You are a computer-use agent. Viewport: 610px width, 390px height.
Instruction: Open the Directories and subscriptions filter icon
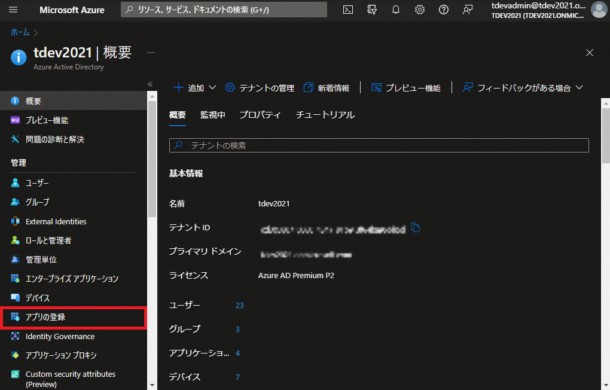(372, 10)
